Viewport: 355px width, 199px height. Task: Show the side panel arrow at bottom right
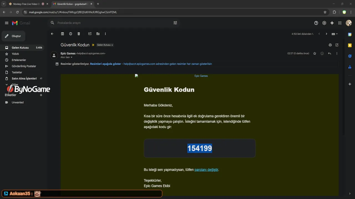[350, 193]
